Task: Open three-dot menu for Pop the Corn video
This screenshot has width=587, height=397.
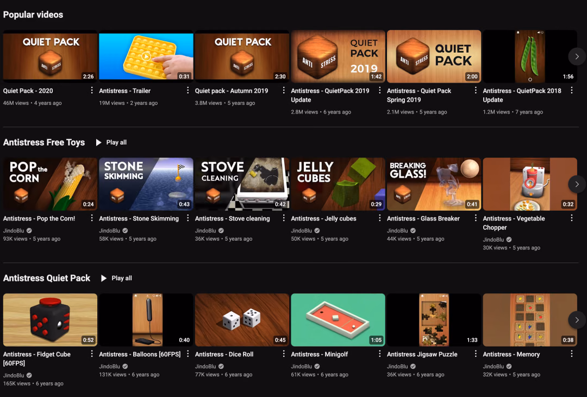Action: (92, 218)
